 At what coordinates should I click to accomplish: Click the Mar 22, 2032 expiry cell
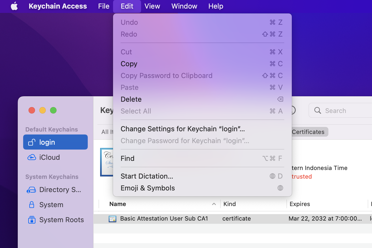[x=325, y=219]
